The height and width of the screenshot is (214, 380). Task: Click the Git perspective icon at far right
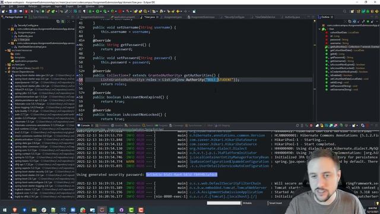(x=376, y=11)
